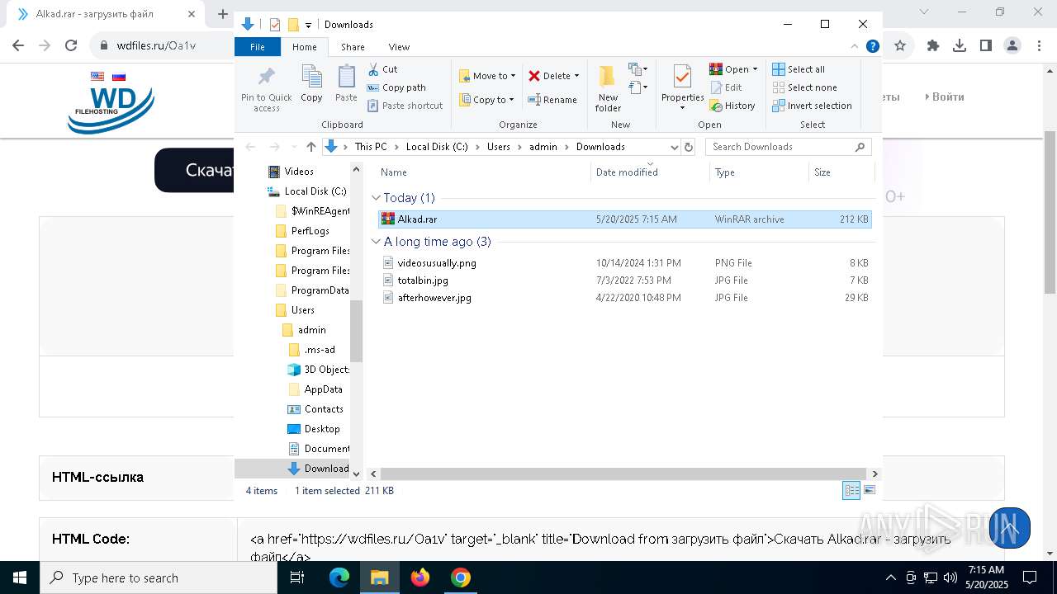Open Chrome extensions puzzle icon
1057x594 pixels.
click(x=933, y=46)
